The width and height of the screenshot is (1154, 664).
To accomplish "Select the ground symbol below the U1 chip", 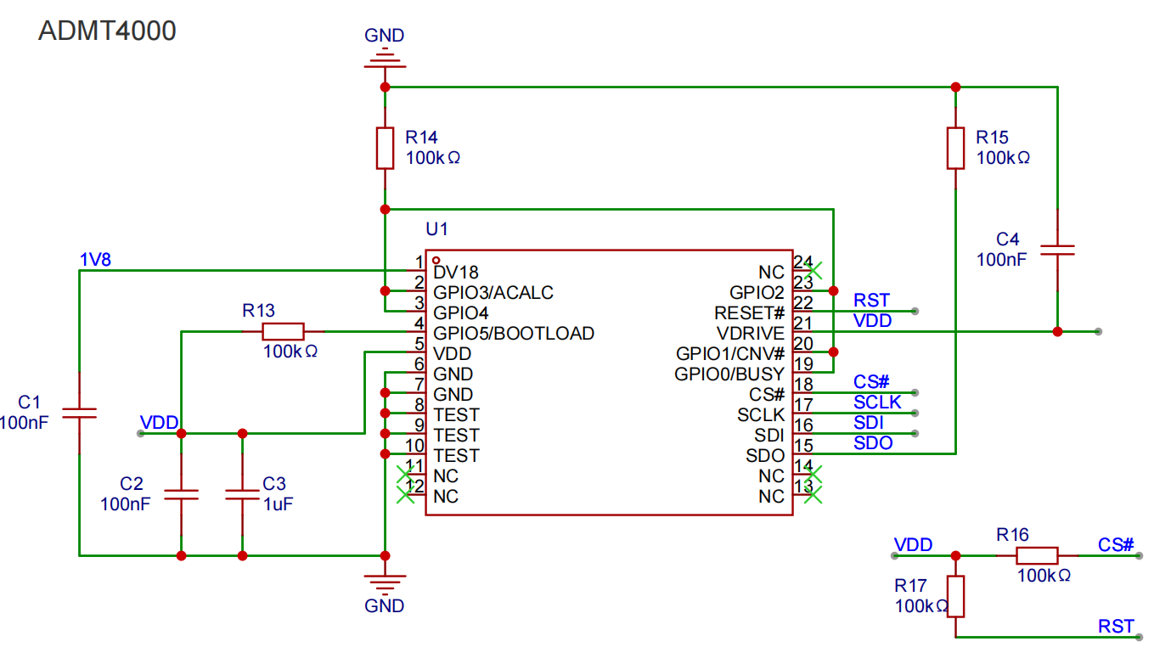I will click(x=385, y=583).
